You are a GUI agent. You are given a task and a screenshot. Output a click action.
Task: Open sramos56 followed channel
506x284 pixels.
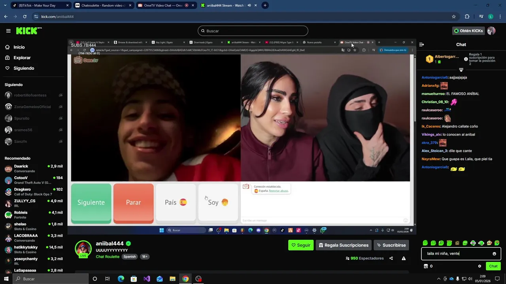point(34,130)
